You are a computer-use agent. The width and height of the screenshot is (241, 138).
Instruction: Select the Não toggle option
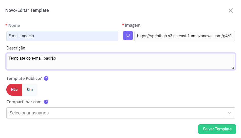tap(14, 90)
